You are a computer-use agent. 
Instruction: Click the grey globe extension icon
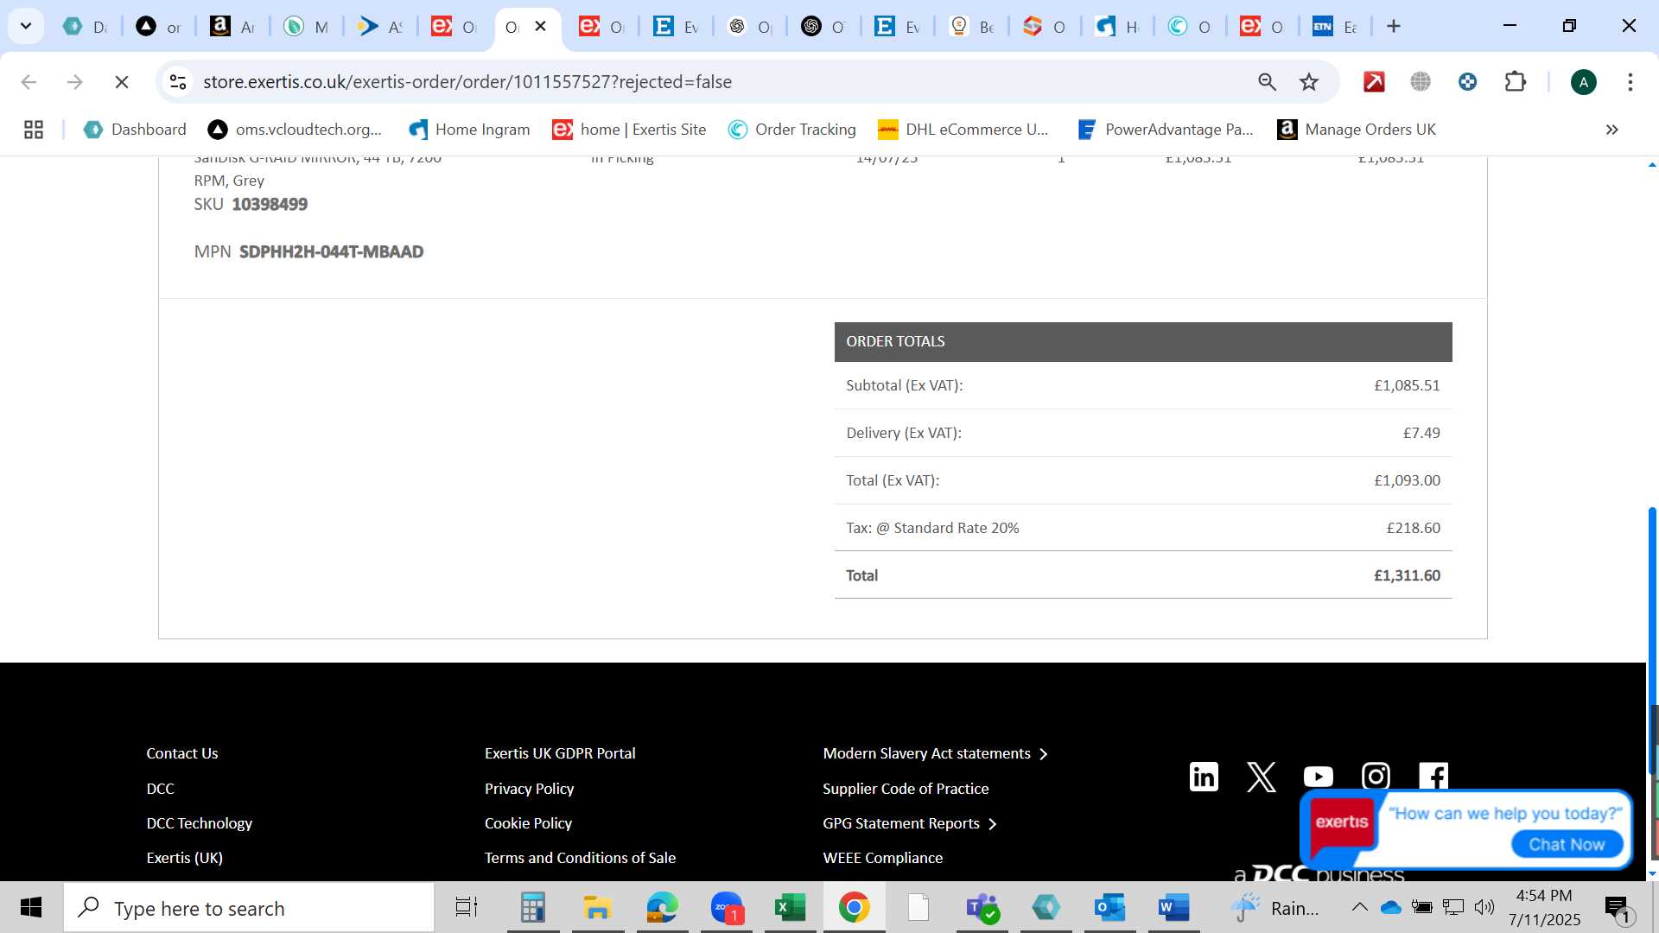pyautogui.click(x=1421, y=82)
